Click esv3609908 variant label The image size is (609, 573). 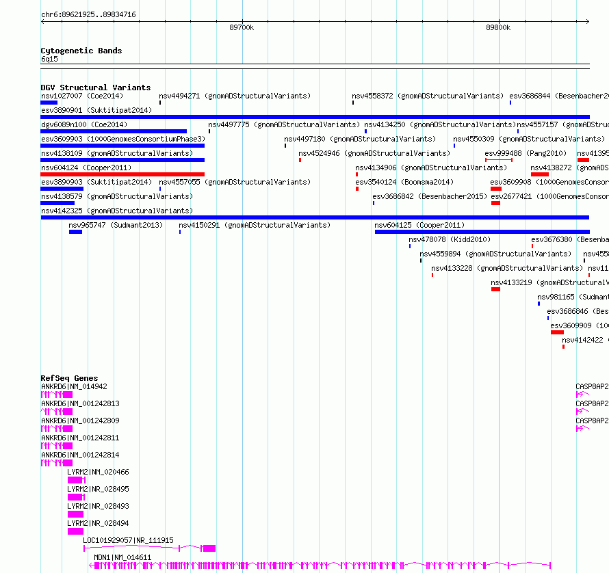click(x=549, y=182)
